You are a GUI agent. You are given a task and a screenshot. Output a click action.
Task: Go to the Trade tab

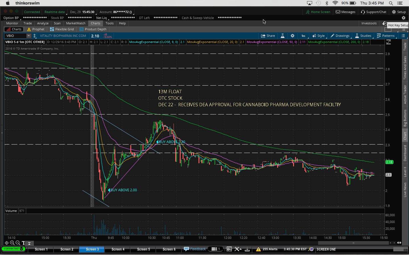click(28, 23)
